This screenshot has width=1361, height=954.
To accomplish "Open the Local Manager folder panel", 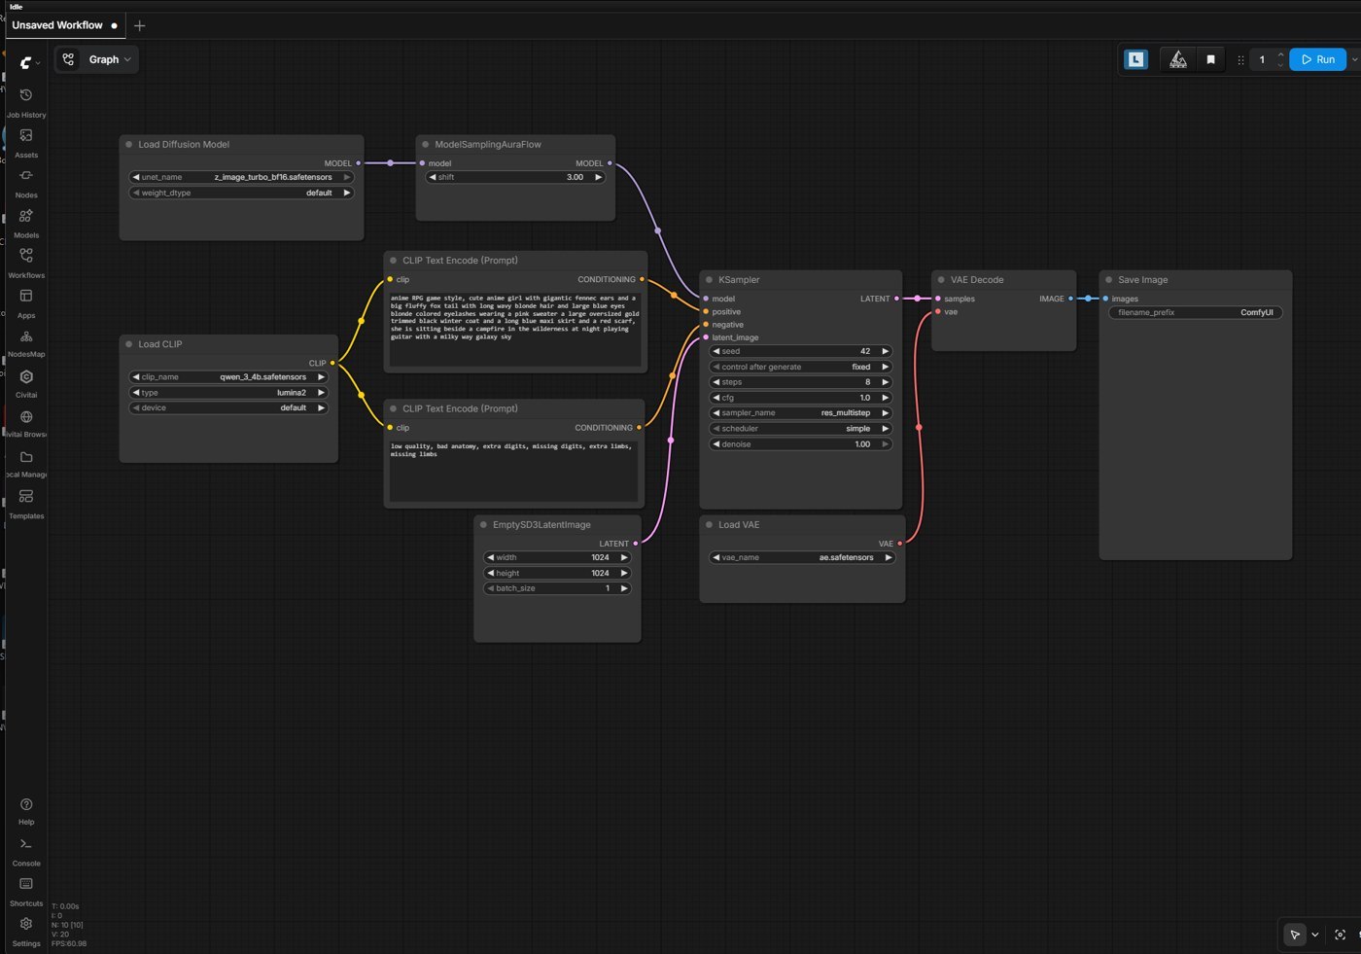I will click(26, 463).
